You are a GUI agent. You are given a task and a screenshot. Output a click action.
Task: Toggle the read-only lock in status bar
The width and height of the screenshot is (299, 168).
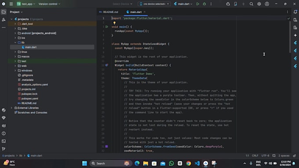295,156
